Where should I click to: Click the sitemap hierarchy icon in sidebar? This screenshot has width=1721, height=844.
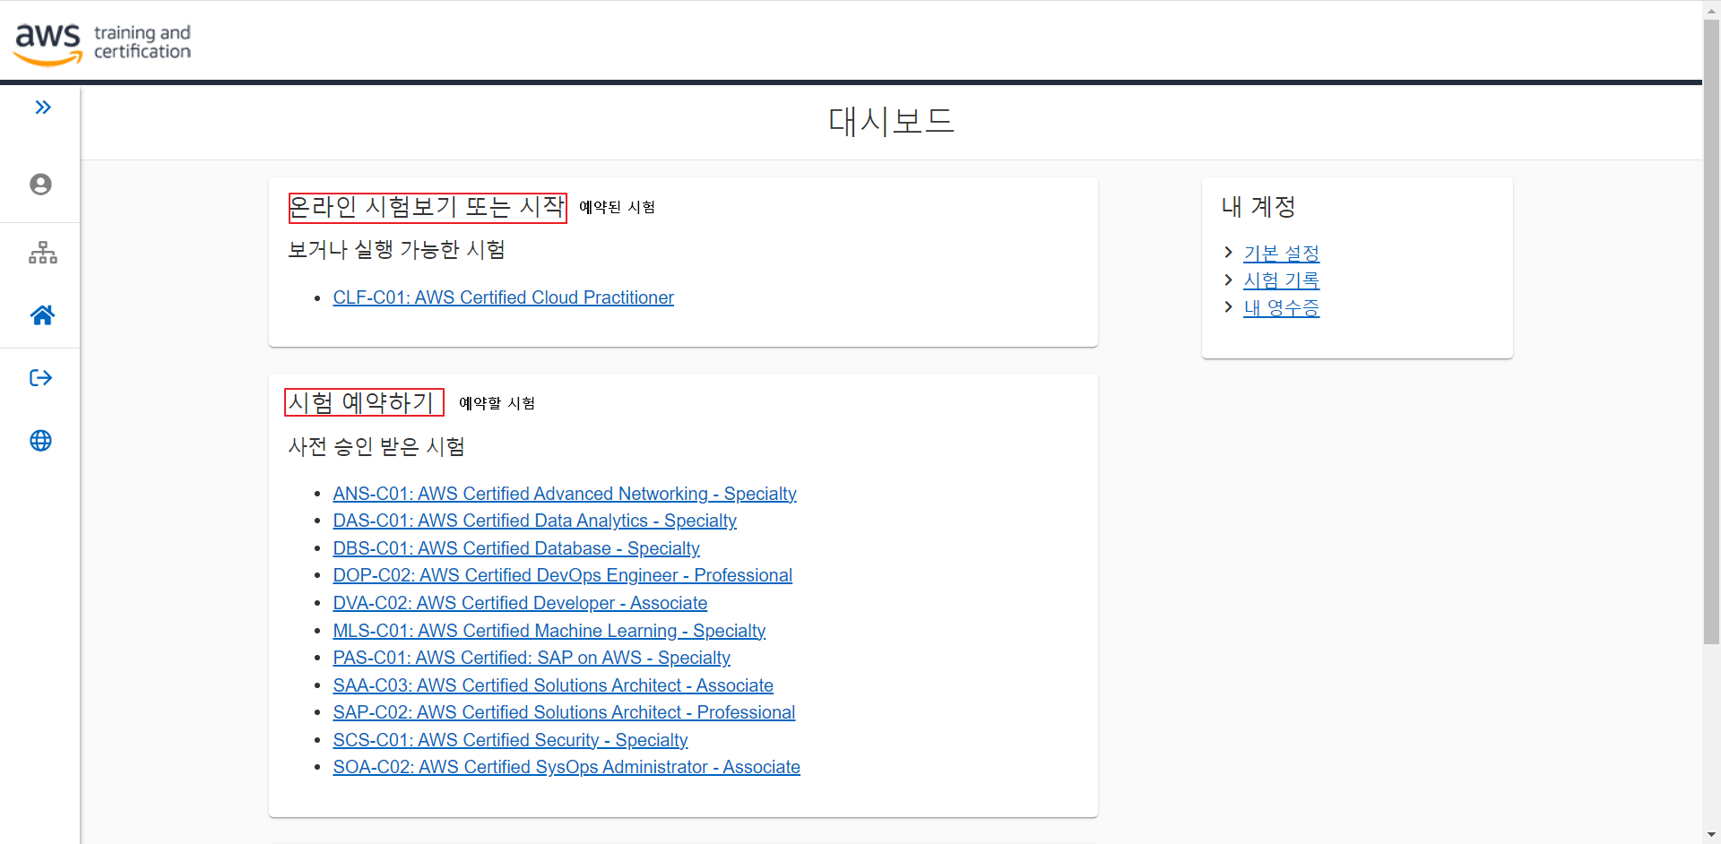[42, 253]
